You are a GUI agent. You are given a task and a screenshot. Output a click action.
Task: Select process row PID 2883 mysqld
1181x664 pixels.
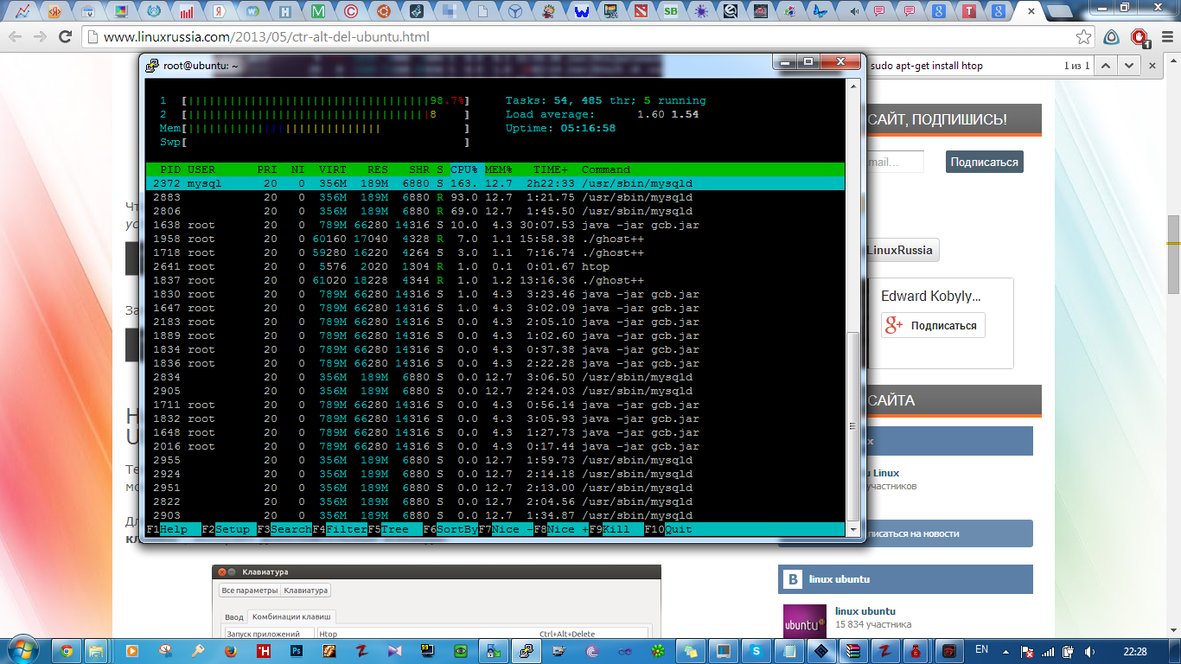[x=495, y=197]
